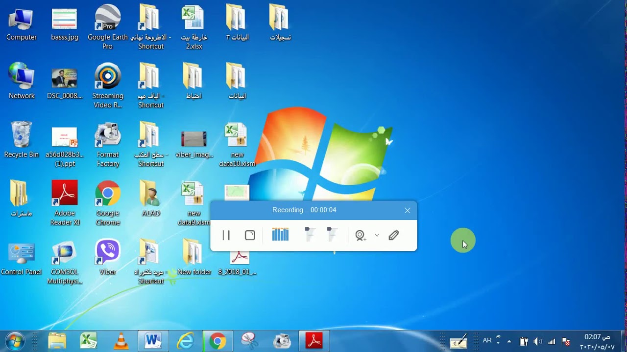Screen dimensions: 627x352
Task: Select the COMSOL Multiphysics shortcut
Action: tap(65, 262)
